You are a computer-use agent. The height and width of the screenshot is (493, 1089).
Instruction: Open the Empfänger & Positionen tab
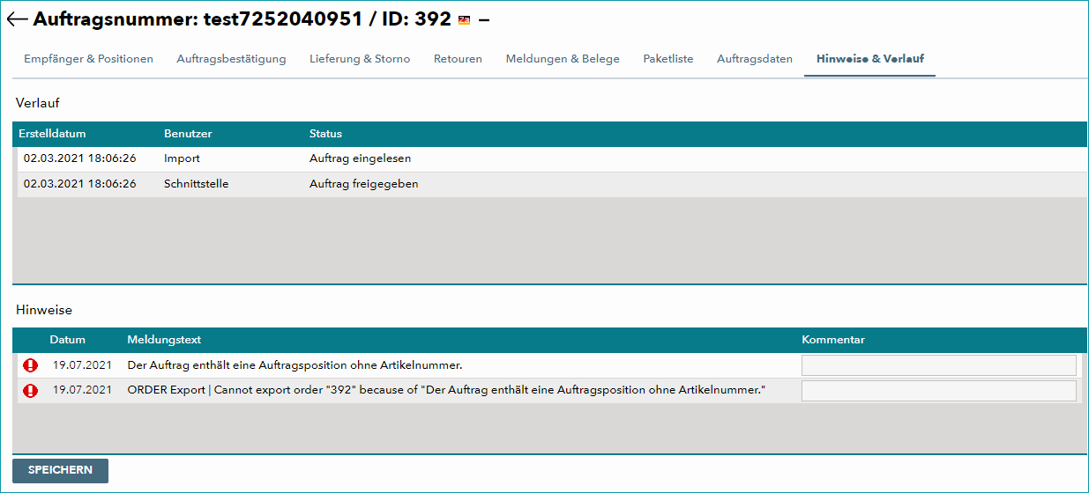coord(89,59)
